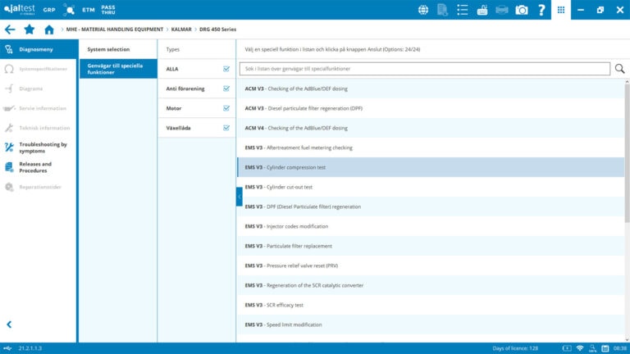Select EMS V3 Pressure relief valve reset

coord(431,265)
